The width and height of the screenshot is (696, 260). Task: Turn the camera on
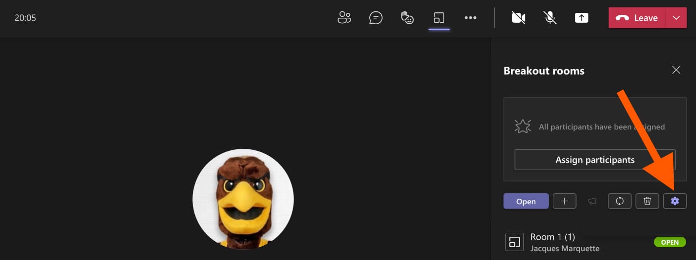519,18
